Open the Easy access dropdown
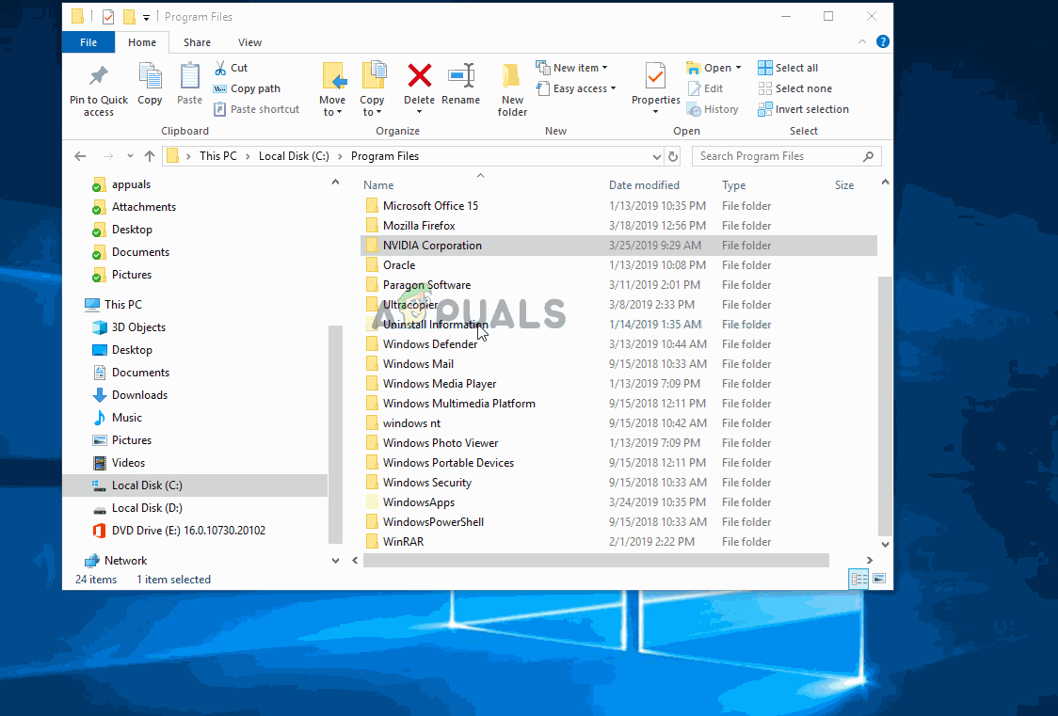 coord(576,88)
